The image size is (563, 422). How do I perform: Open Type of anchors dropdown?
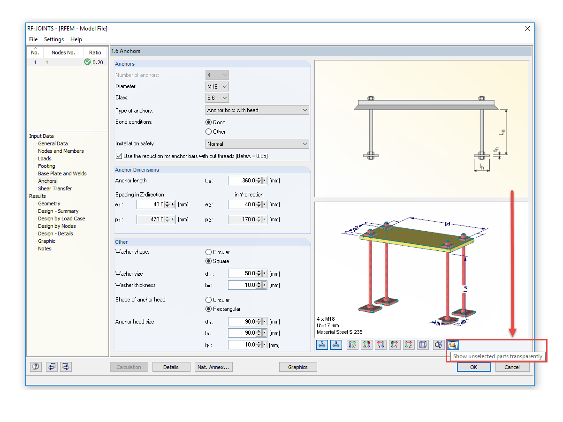[257, 110]
